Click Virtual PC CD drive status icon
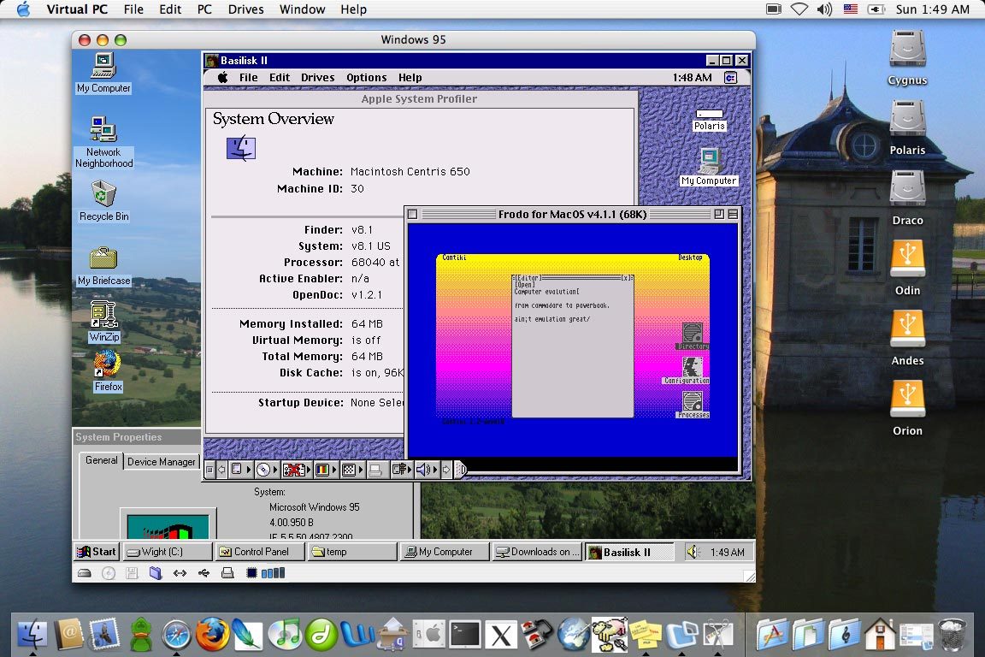985x657 pixels. [x=109, y=573]
